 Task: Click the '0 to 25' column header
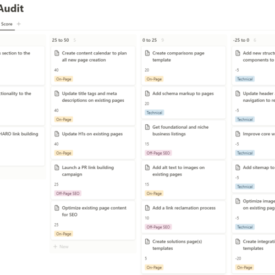(x=150, y=40)
